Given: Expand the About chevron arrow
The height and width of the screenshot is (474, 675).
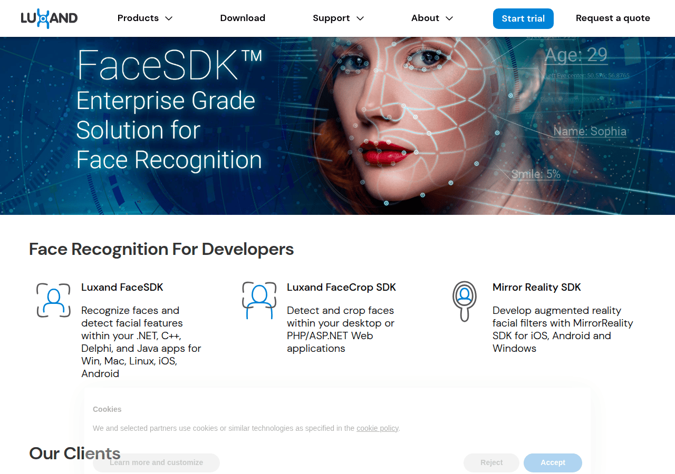Looking at the screenshot, I should coord(449,18).
